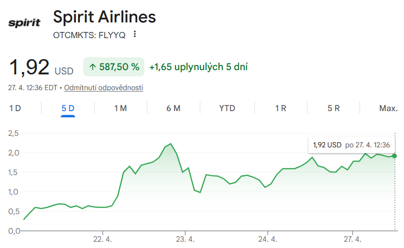Switch to the 6 M range tab
The image size is (404, 248).
[174, 108]
